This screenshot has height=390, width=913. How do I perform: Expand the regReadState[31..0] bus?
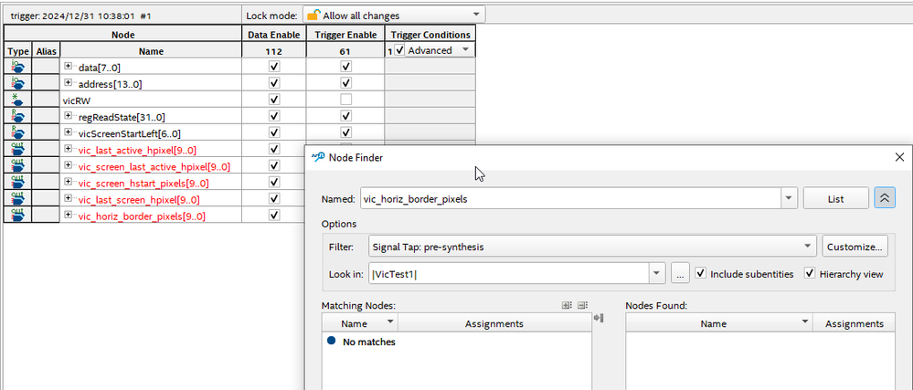(x=69, y=116)
